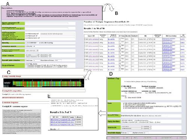Image resolution: width=187 pixels, height=140 pixels.
Task: Open the BLASTX link in first result row
Action: (111, 39)
